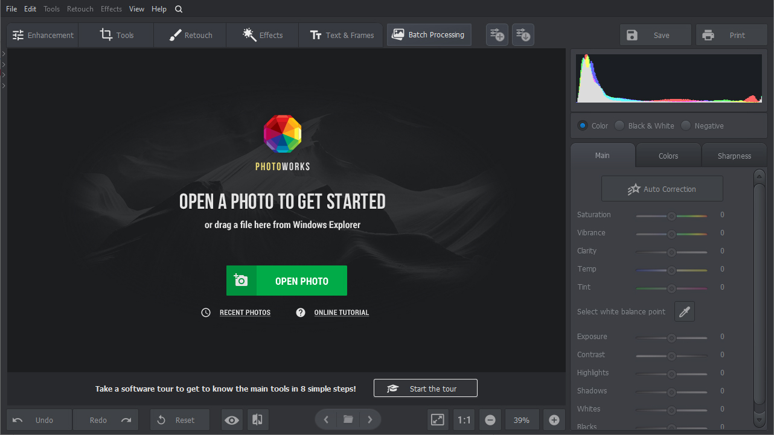Pick white balance with the eyedropper
The image size is (774, 435).
685,311
